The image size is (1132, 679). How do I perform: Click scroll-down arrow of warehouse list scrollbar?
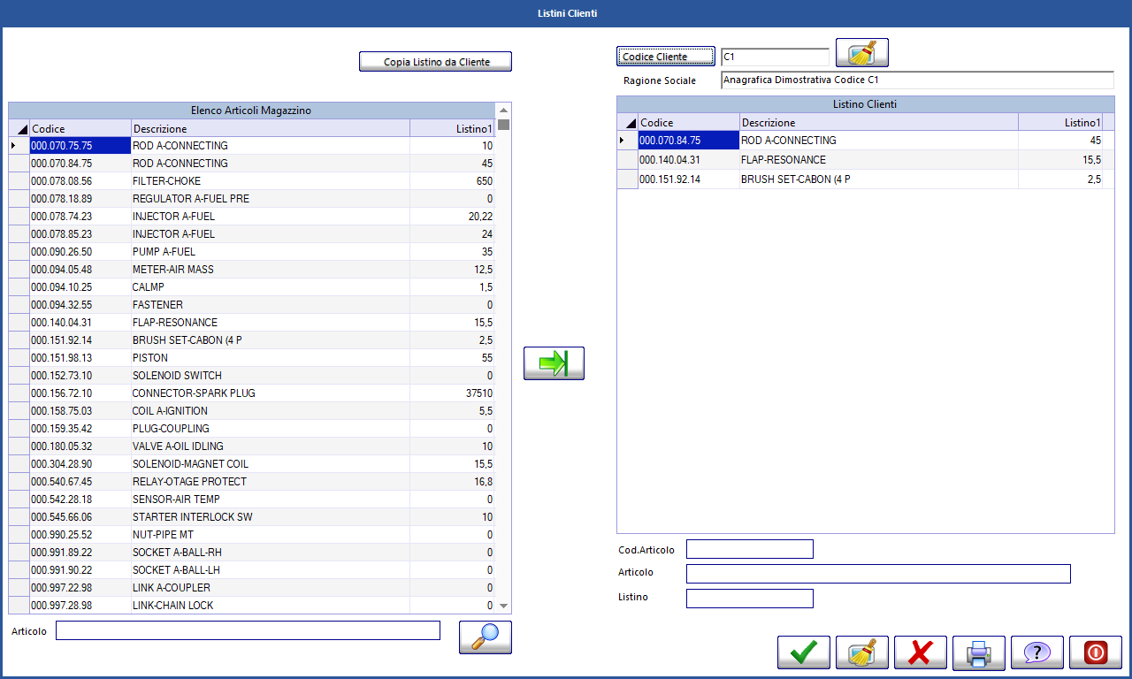coord(503,607)
